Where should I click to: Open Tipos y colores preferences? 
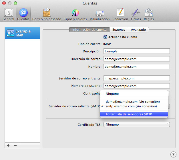75,15
